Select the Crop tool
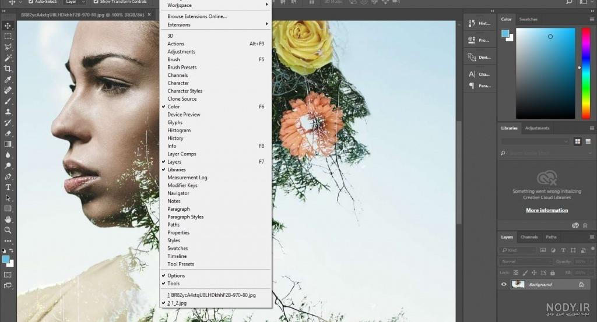 coord(8,69)
